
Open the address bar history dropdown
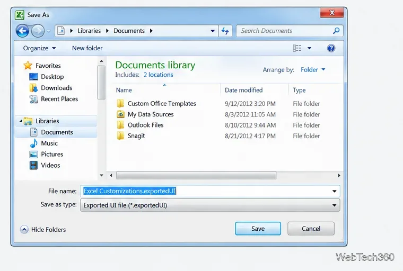[x=213, y=31]
